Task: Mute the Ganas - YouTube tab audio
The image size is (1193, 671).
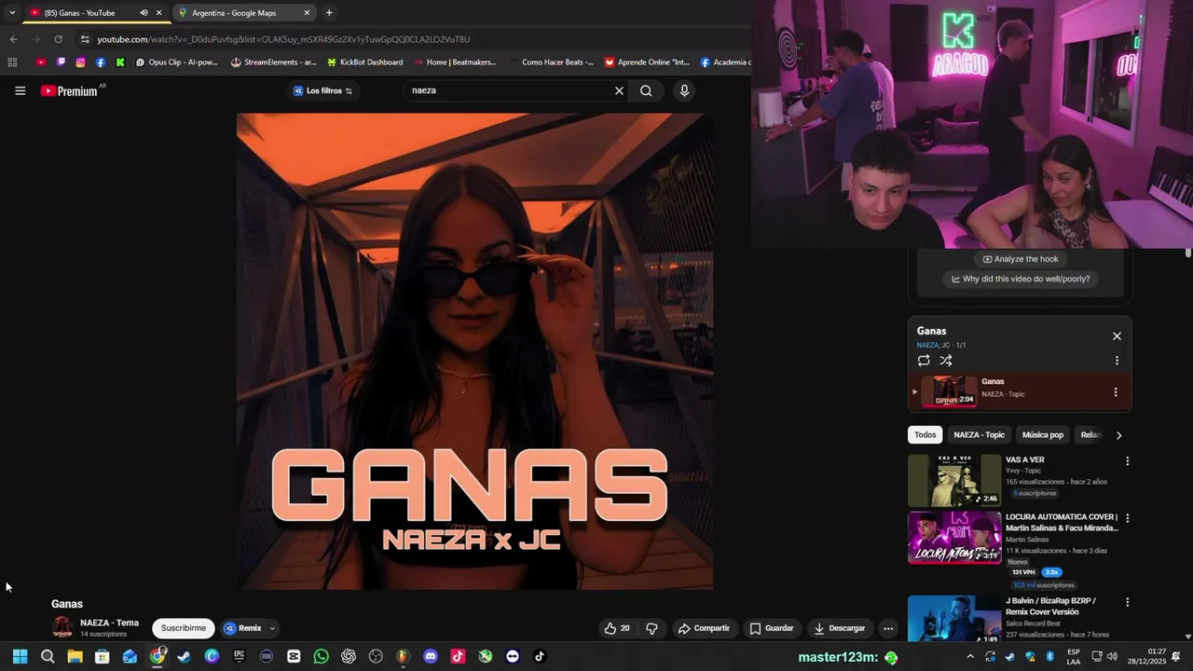Action: [144, 13]
